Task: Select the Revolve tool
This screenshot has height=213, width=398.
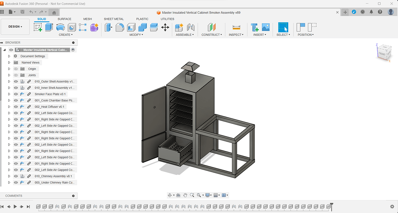Action: pyautogui.click(x=60, y=27)
